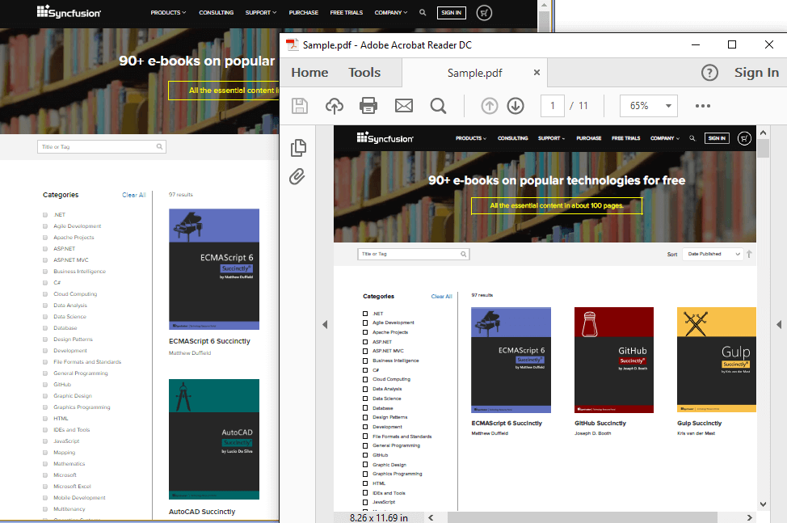Go to next page with down arrow
The width and height of the screenshot is (787, 523).
tap(516, 106)
